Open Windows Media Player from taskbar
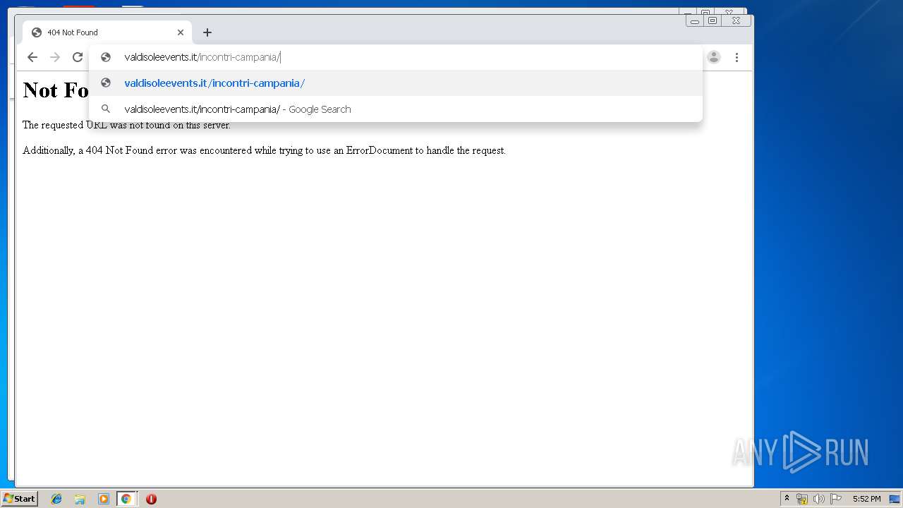The width and height of the screenshot is (903, 508). (104, 499)
